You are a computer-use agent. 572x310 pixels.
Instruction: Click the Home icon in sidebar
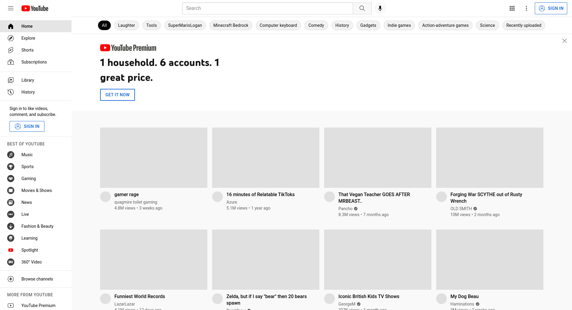(11, 26)
